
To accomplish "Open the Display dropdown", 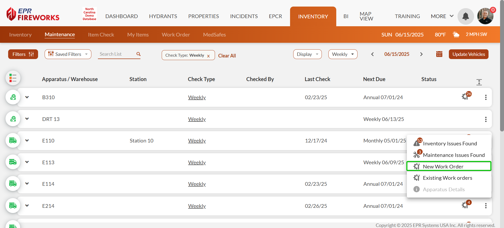I will (307, 54).
